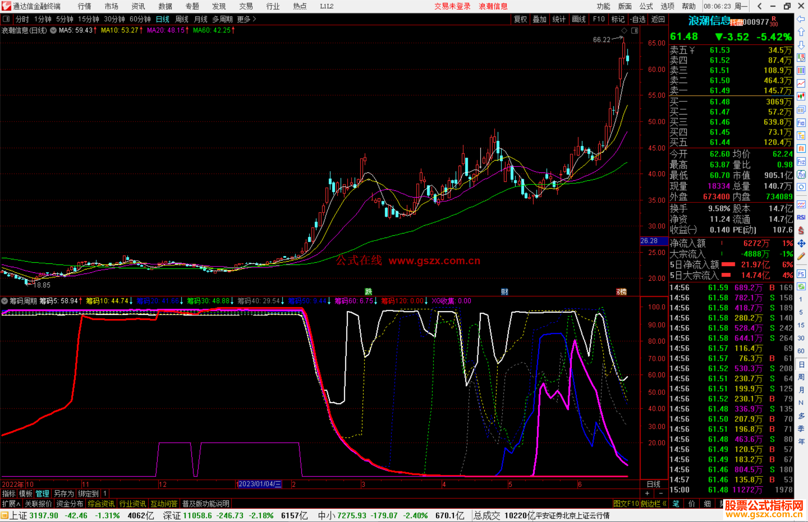Screen dimensions: 808x522
Task: Click the candlestick chart sidebar icon
Action: tap(801, 96)
